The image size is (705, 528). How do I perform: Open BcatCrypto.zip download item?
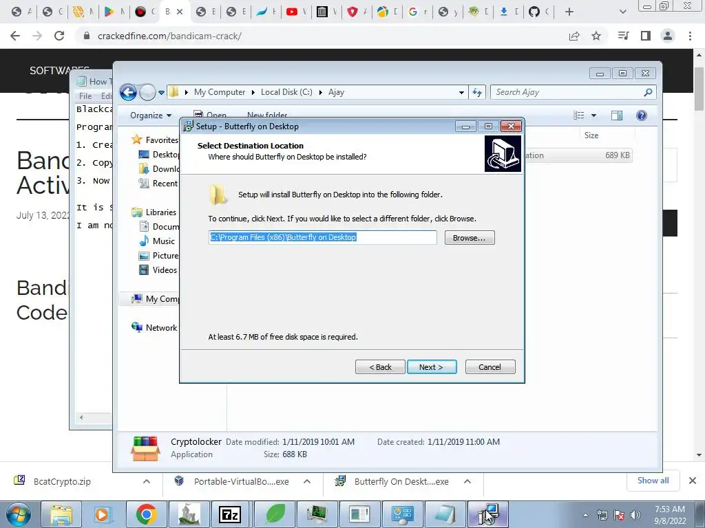[62, 481]
